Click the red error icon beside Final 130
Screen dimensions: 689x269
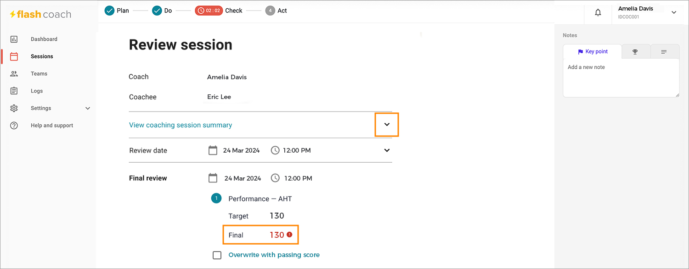(289, 235)
